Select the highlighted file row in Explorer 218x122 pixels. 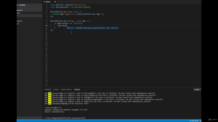29,16
